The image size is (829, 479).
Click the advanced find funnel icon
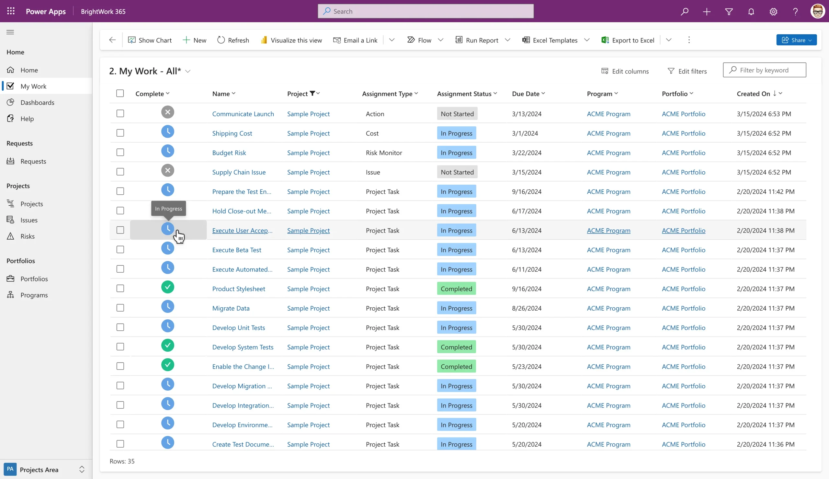point(729,12)
